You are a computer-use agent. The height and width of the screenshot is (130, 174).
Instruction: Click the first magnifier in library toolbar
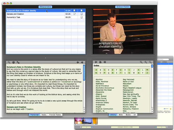[x=141, y=62]
